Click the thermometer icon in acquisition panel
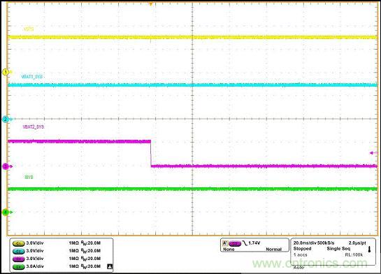The width and height of the screenshot is (381, 274). [x=370, y=249]
